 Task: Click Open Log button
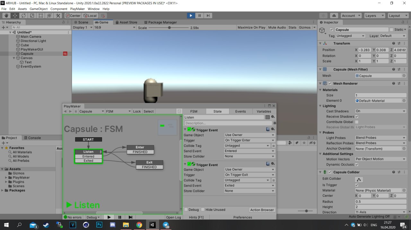(x=173, y=217)
